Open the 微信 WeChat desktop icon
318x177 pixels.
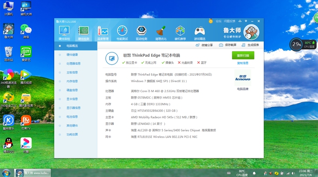click(26, 31)
